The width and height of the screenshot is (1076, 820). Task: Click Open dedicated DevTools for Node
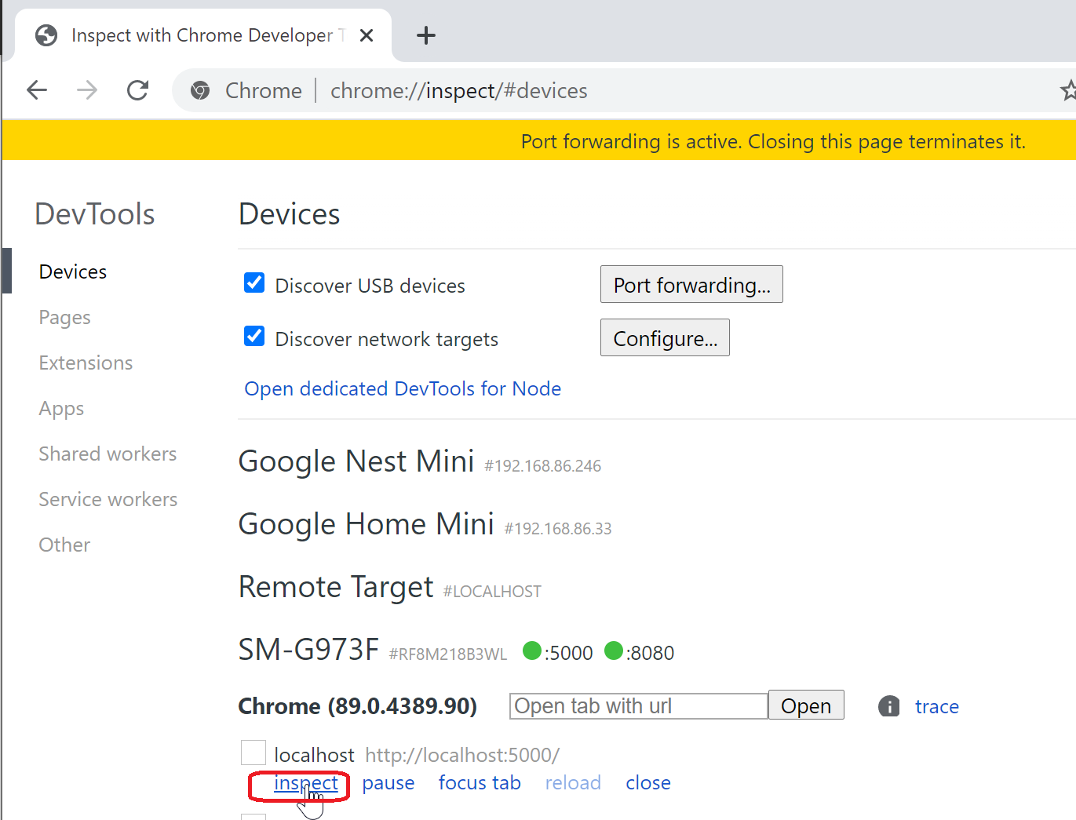[402, 388]
